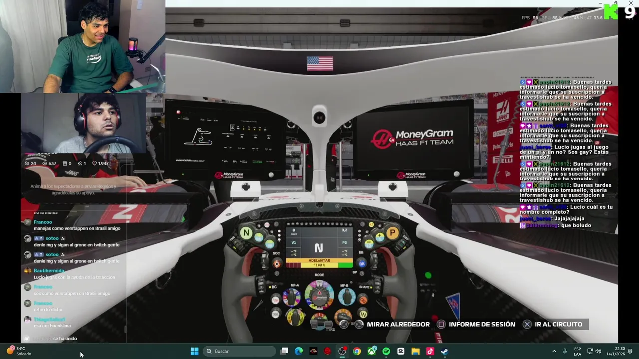Open ESP LAA keyboard language selector
The width and height of the screenshot is (639, 359).
point(577,351)
